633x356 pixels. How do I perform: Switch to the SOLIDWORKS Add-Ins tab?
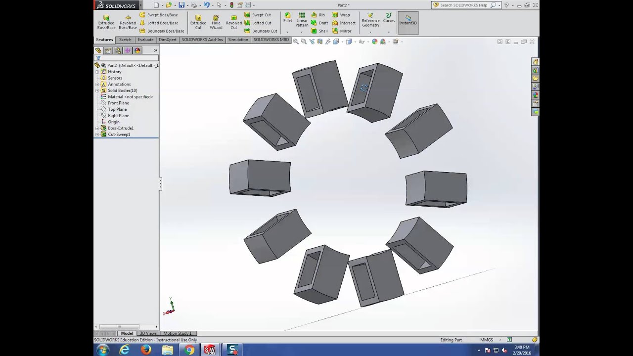point(202,40)
